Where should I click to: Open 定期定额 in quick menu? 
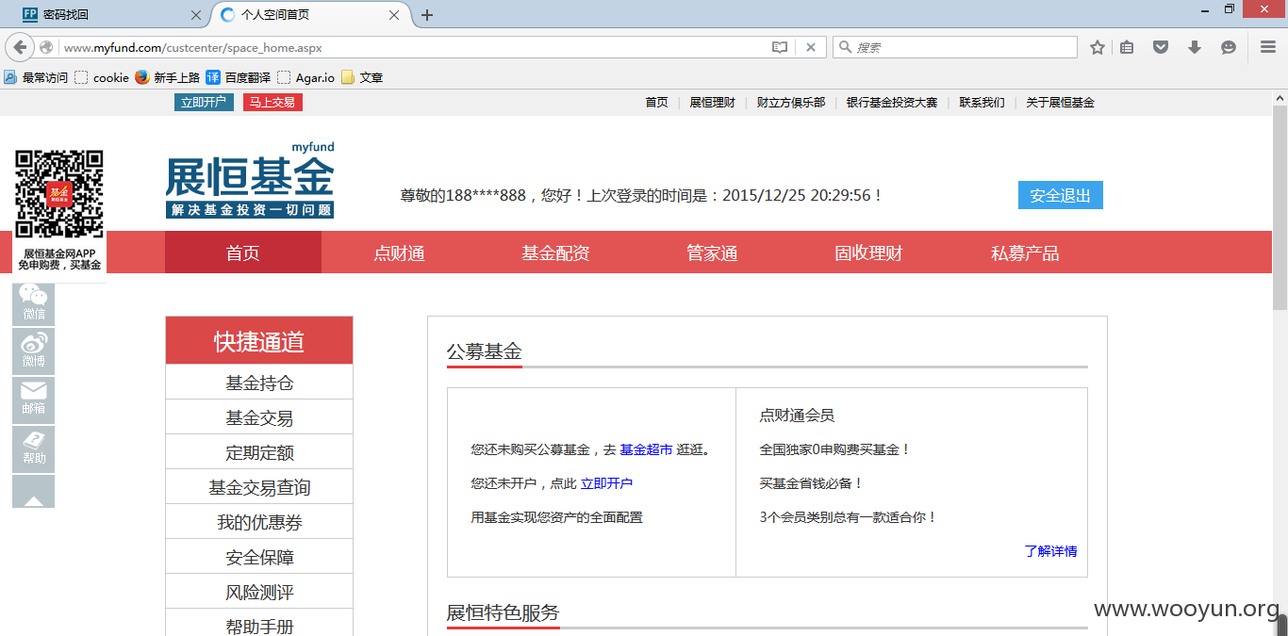point(259,452)
